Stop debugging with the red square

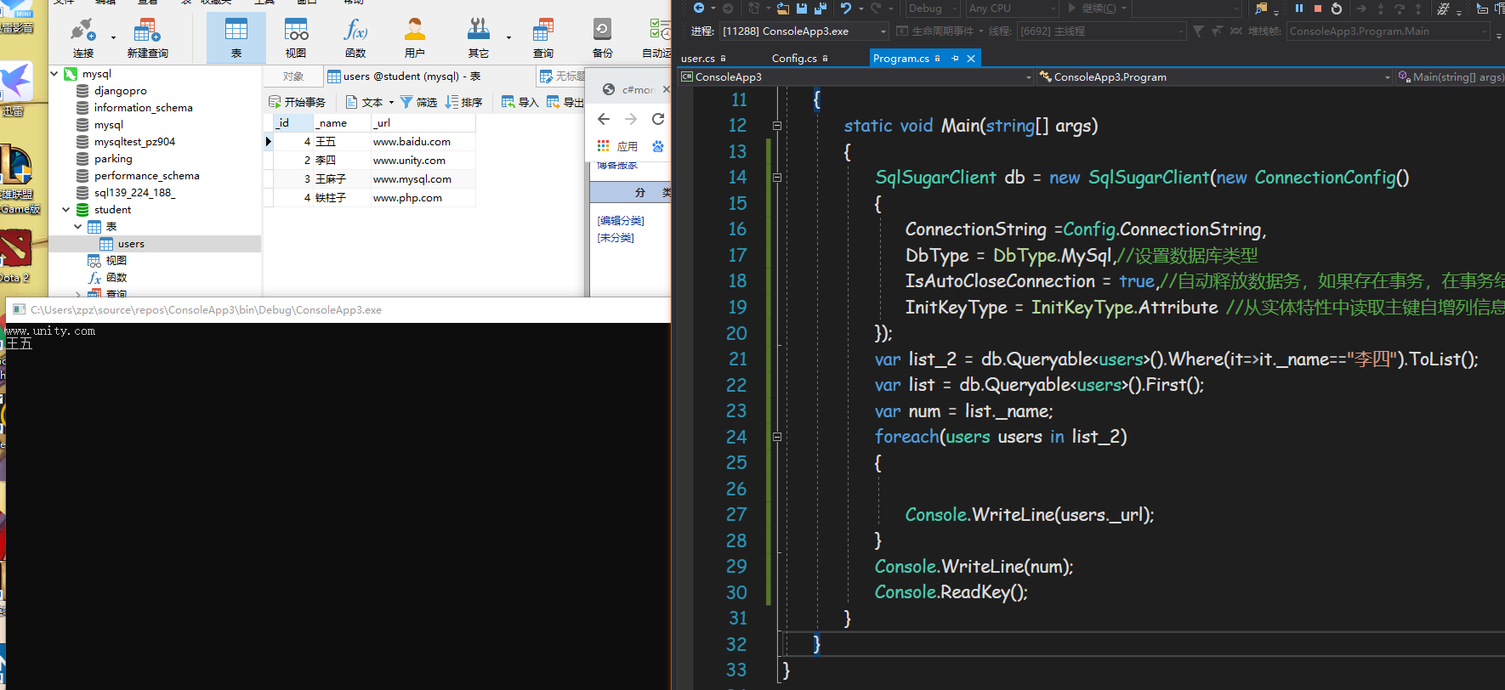[x=1318, y=8]
